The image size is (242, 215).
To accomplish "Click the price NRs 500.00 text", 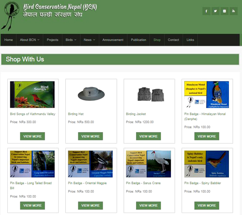I will pyautogui.click(x=81, y=122).
